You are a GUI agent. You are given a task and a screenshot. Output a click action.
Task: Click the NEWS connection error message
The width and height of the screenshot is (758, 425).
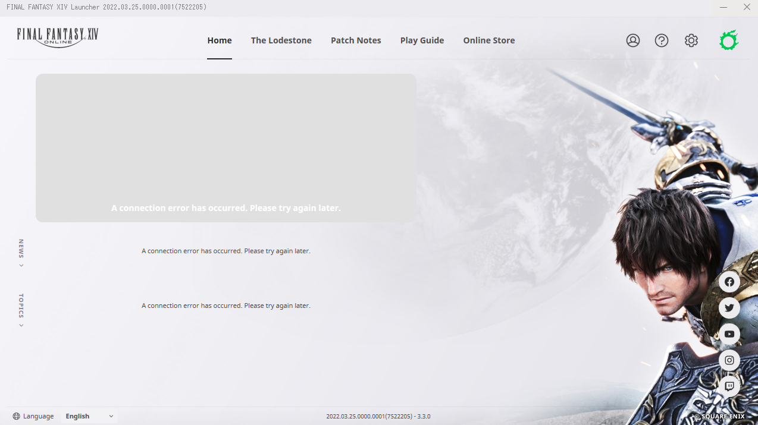[x=226, y=251]
